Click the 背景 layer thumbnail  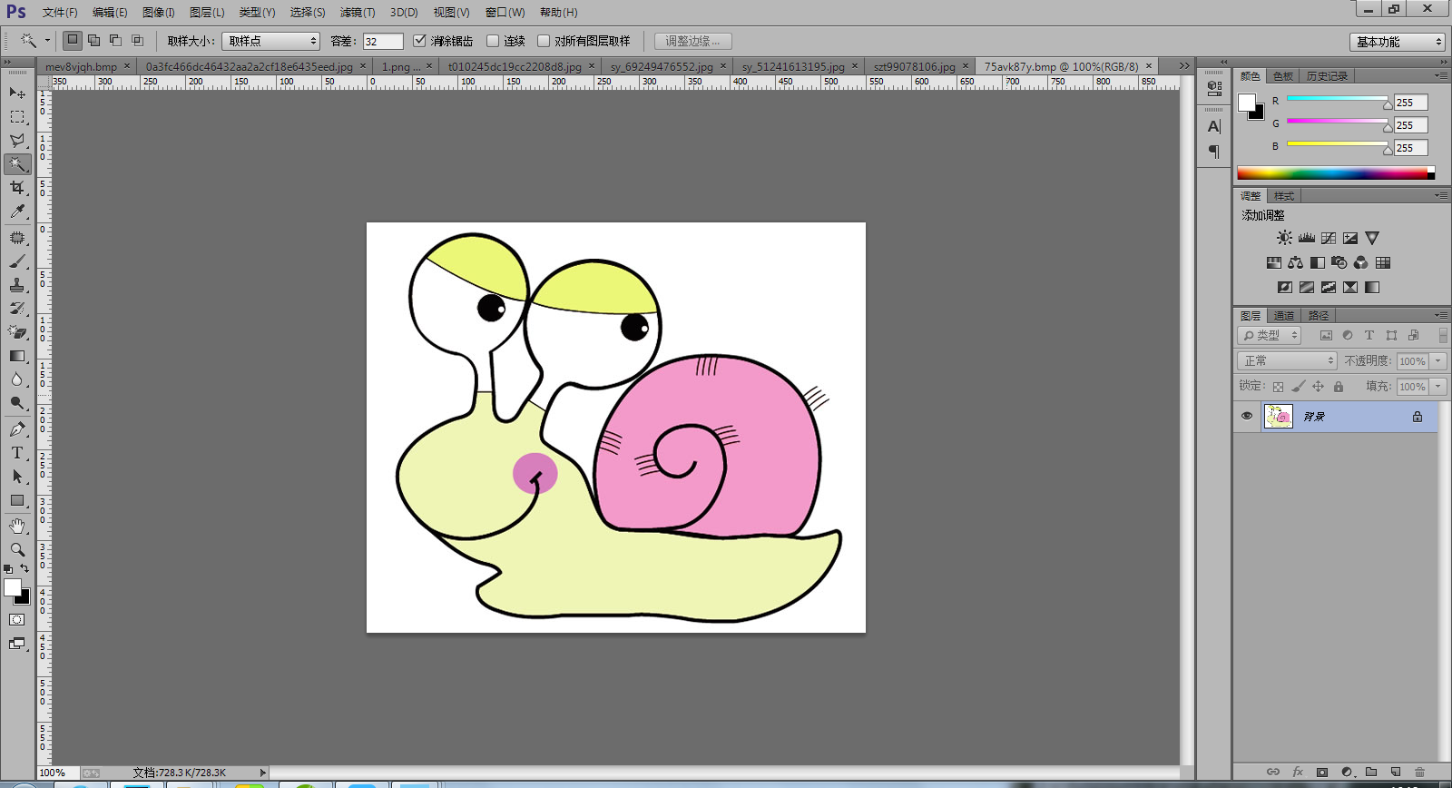coord(1279,416)
